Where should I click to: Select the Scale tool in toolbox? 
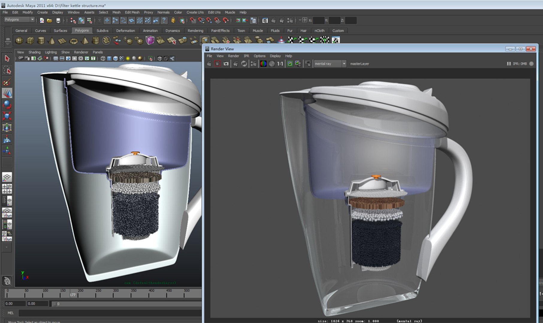[7, 116]
